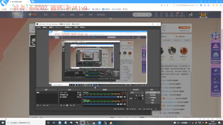Click the 工作室模式 studio mode button
223x125 pixels.
[152, 98]
